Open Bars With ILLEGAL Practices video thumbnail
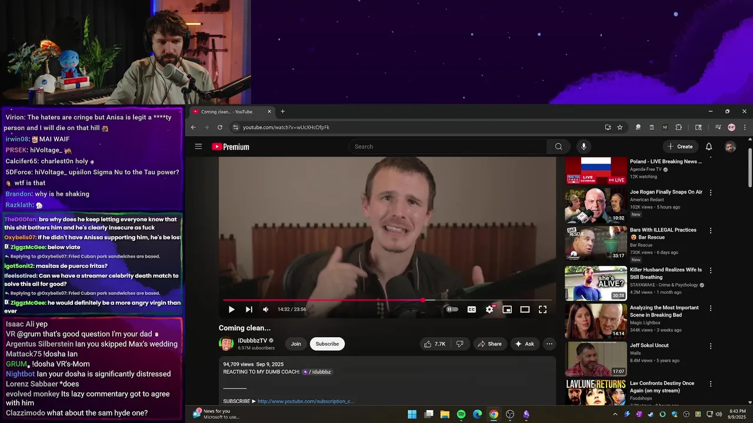Screen dimensions: 753x423 click(596, 243)
